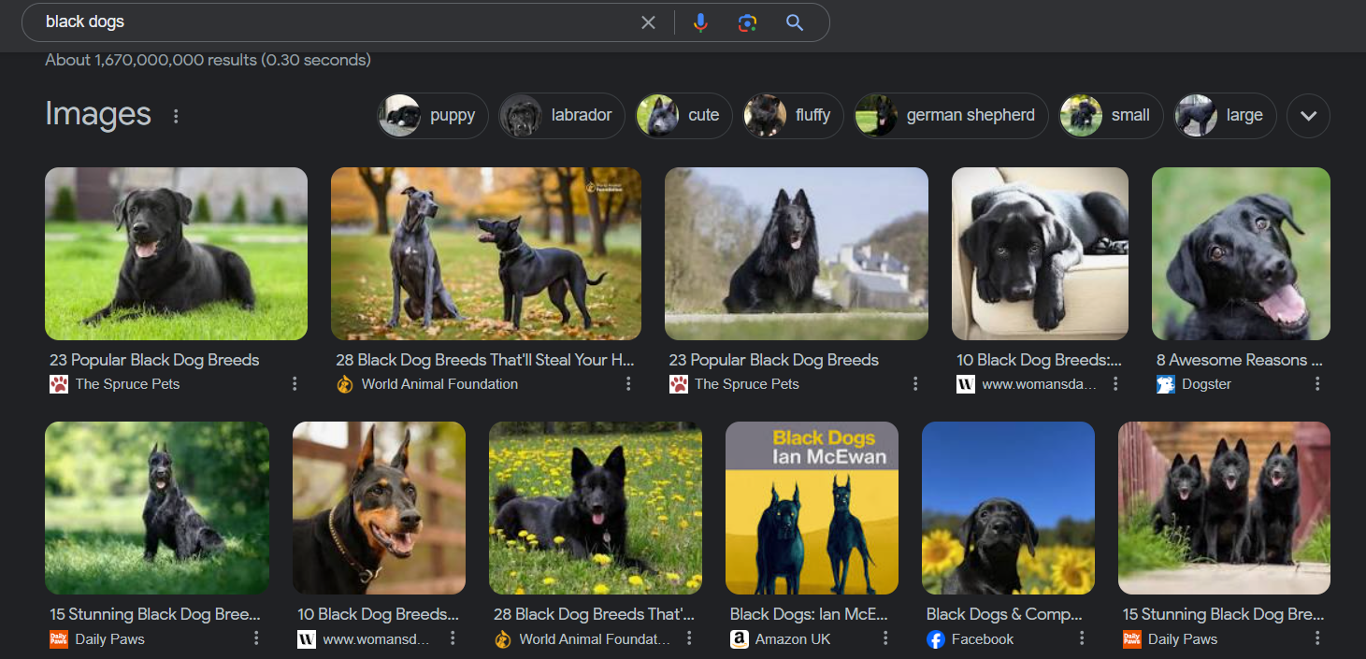
Task: Open Google Lens image search
Action: click(747, 22)
